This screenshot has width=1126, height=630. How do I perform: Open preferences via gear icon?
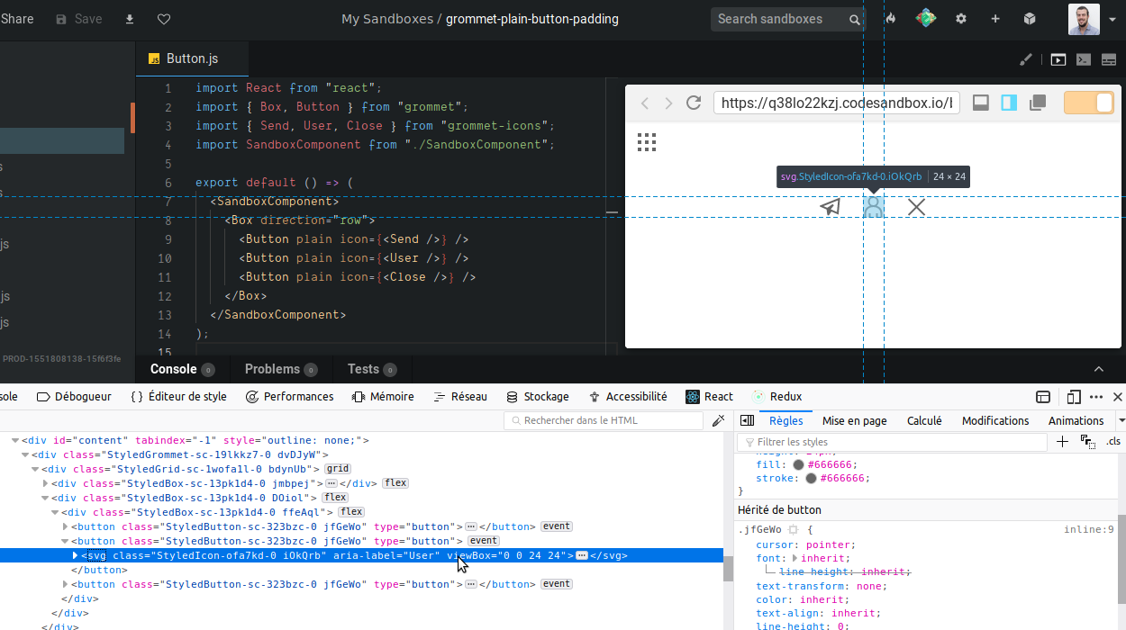click(x=961, y=19)
